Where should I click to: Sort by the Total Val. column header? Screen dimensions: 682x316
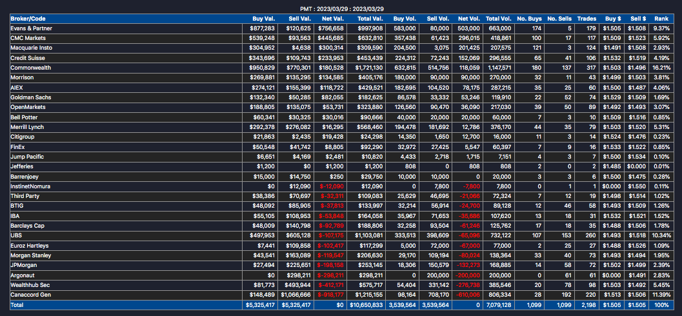click(369, 19)
